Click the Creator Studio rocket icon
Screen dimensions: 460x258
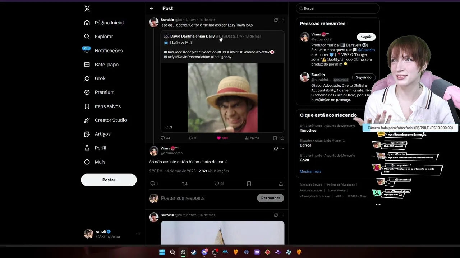pyautogui.click(x=87, y=120)
